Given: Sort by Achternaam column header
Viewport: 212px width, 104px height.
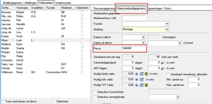Looking at the screenshot, I should click(x=8, y=8).
